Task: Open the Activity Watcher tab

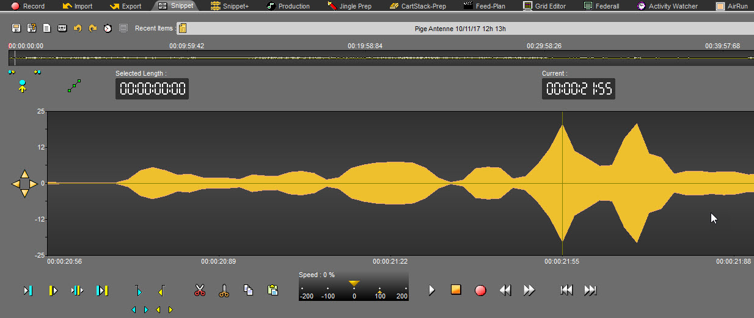Action: click(667, 6)
